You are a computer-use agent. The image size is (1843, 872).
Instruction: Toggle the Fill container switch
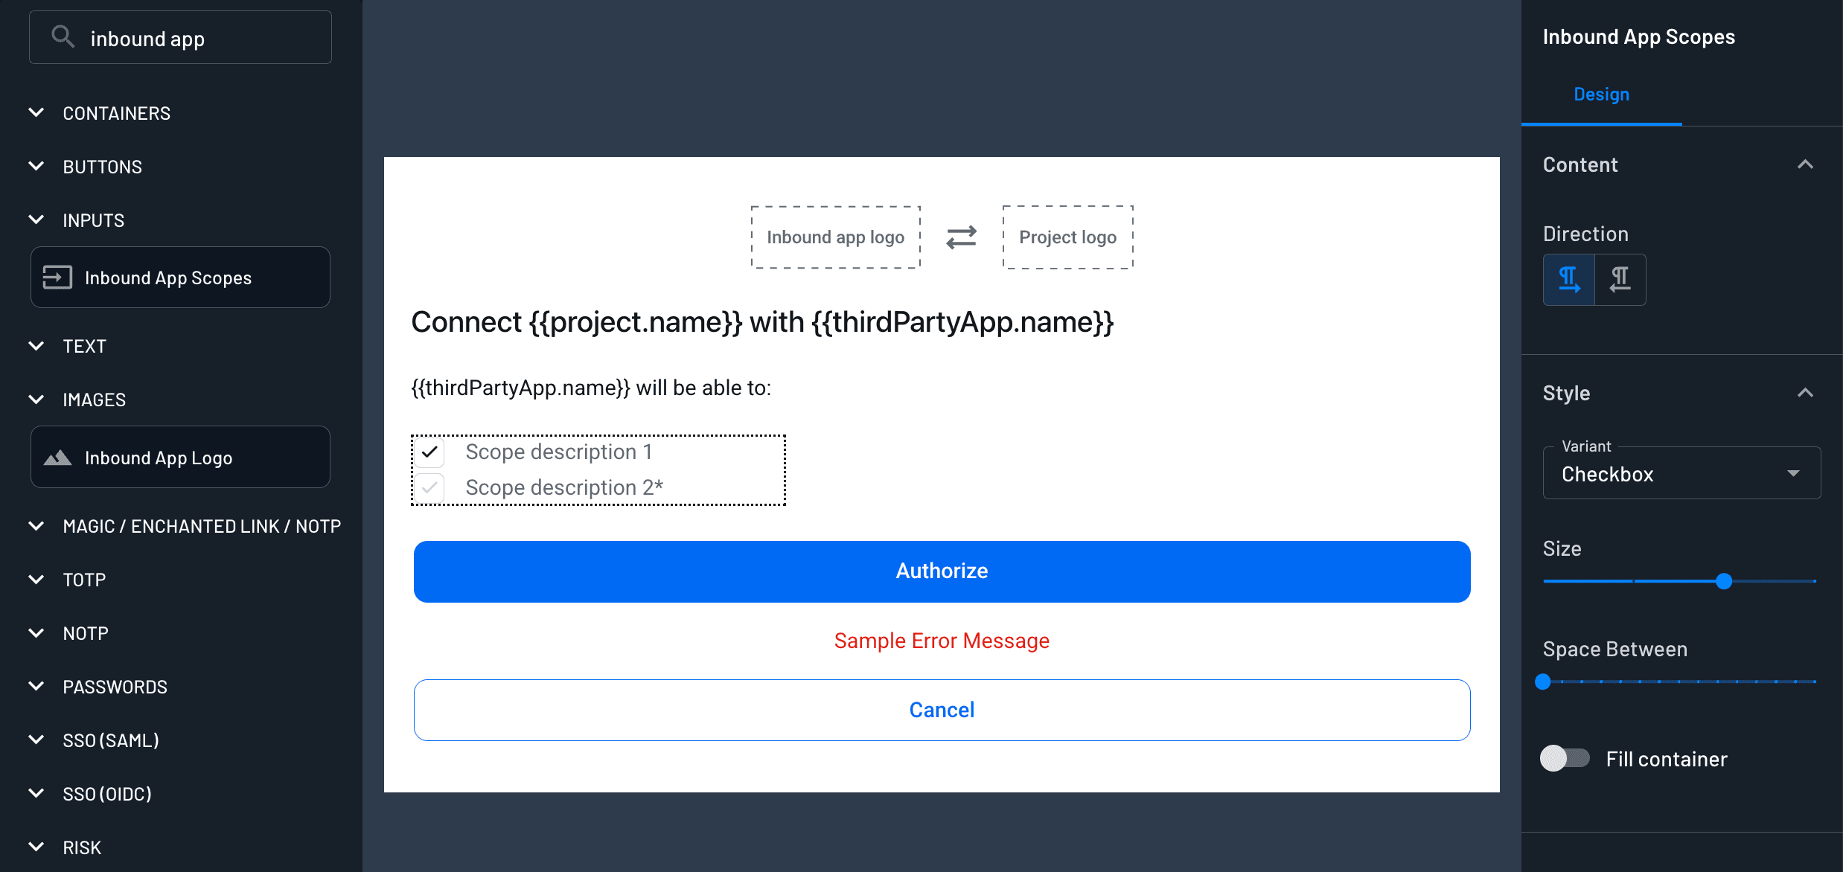coord(1564,758)
